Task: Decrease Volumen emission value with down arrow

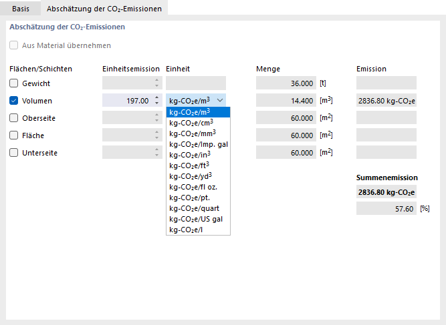Action: (156, 103)
